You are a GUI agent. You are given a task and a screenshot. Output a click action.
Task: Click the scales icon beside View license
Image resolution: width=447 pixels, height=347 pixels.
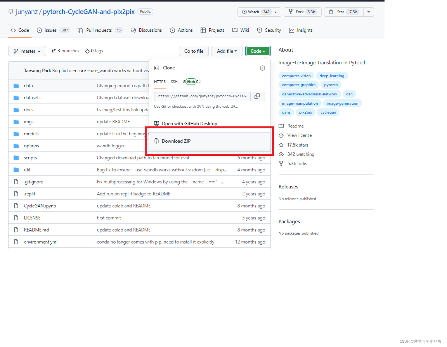pos(281,135)
